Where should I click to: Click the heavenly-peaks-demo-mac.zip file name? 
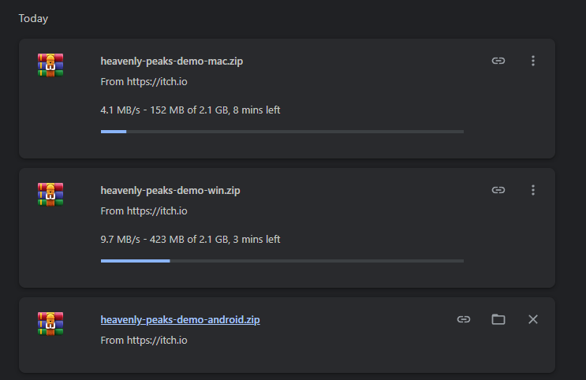[x=171, y=61]
